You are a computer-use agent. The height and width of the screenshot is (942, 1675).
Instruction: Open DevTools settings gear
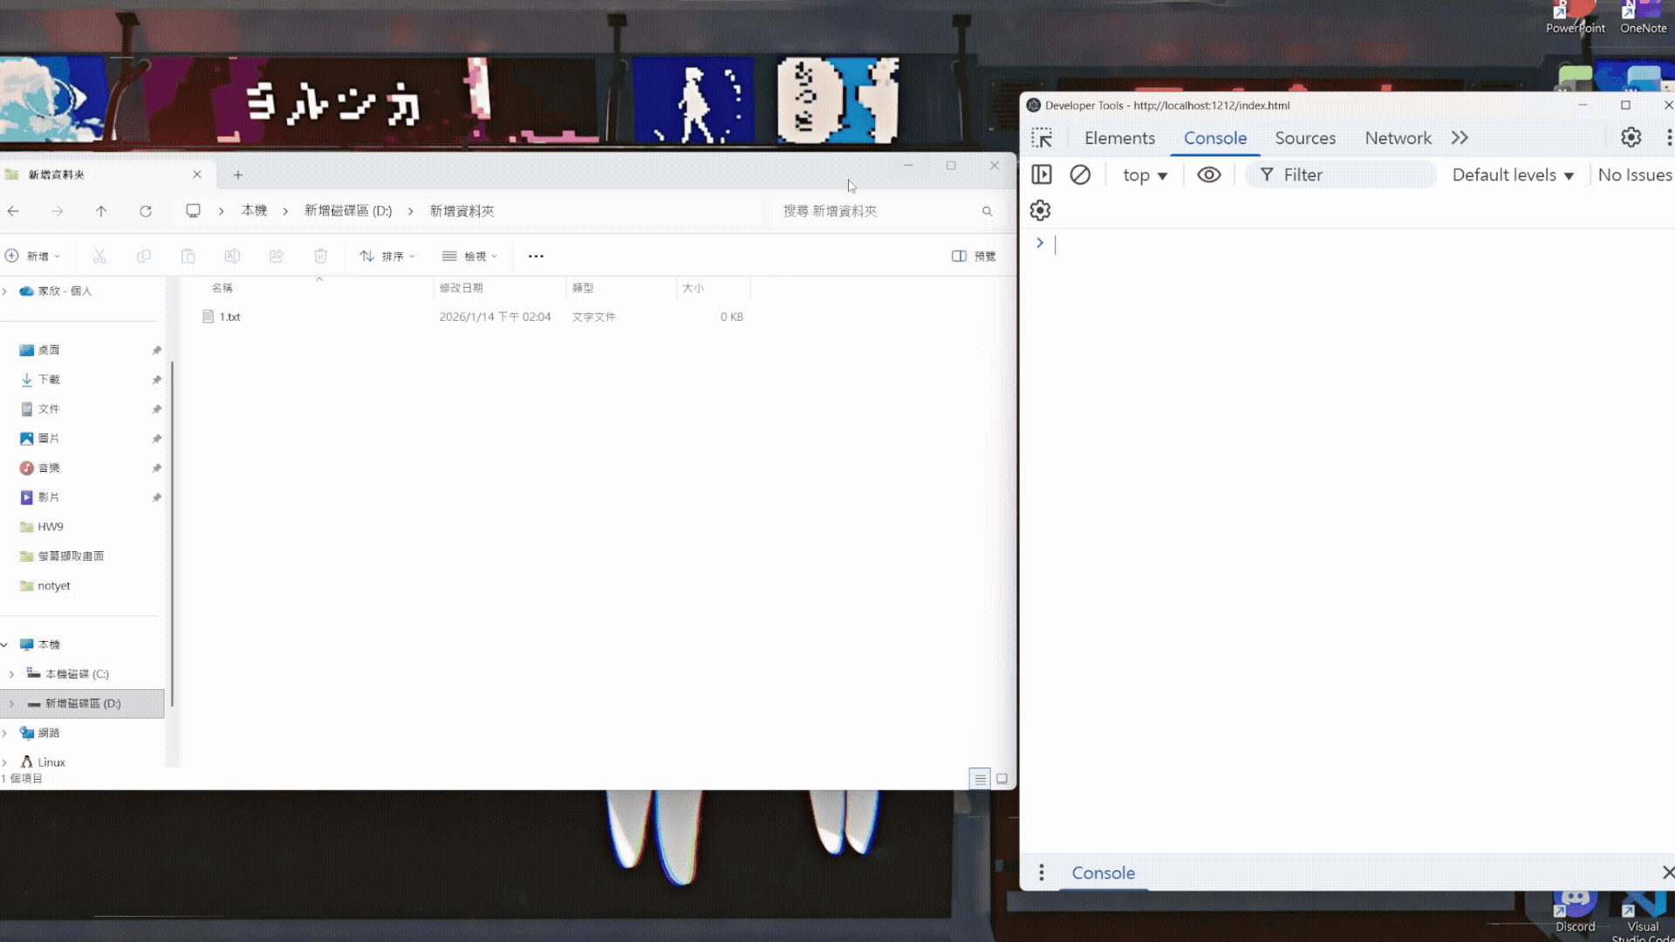[x=1631, y=137]
